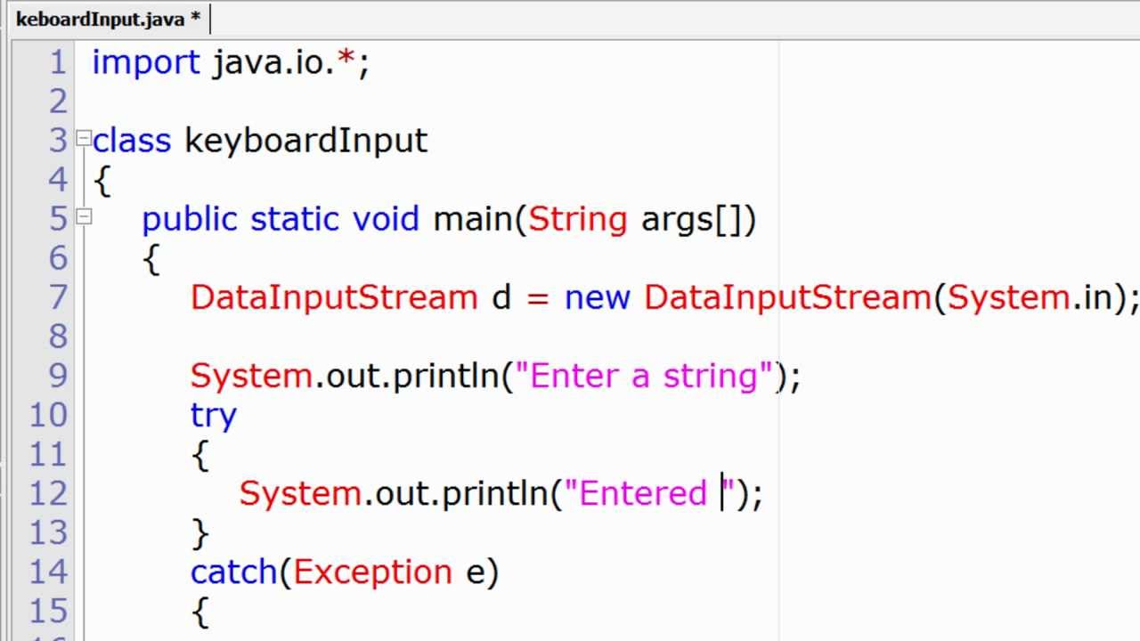Click the new keyword on line 7
Image resolution: width=1140 pixels, height=641 pixels.
click(x=597, y=297)
